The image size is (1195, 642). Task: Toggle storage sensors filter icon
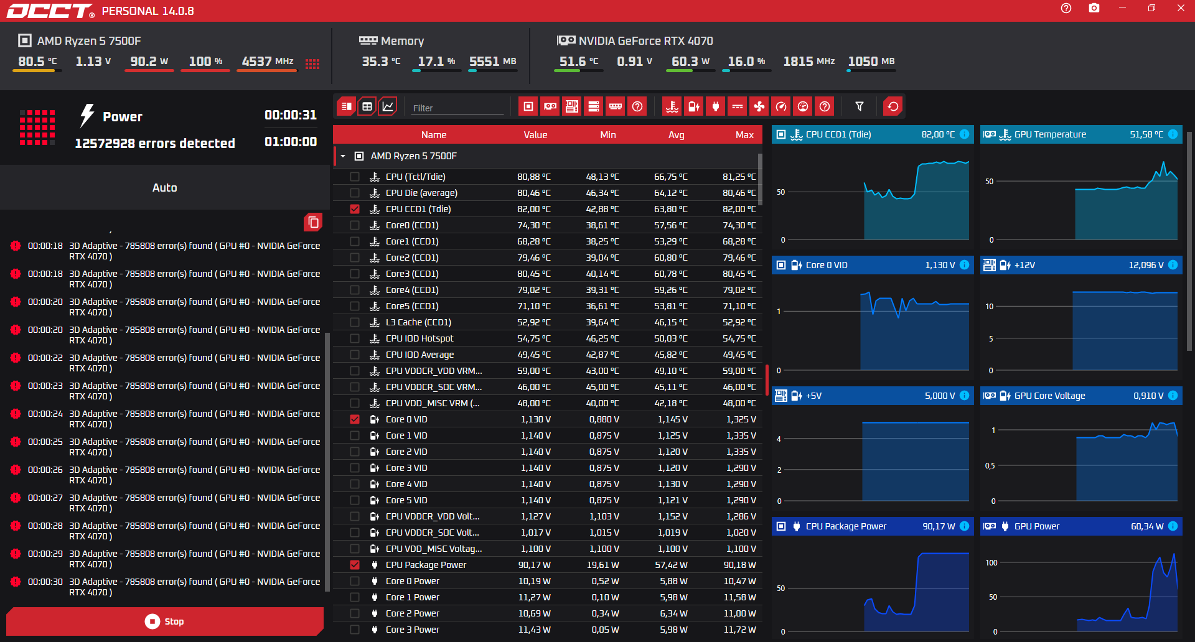point(594,106)
